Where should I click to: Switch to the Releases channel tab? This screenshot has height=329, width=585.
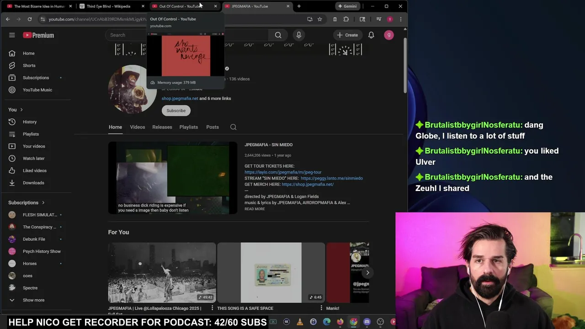(x=162, y=127)
